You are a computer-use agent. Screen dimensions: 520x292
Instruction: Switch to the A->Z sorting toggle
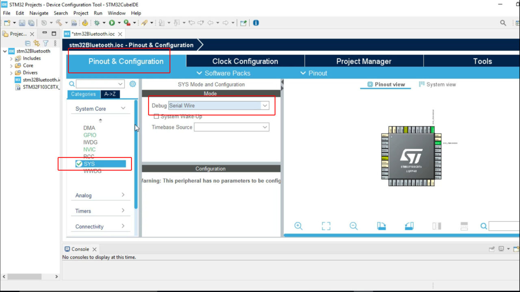click(110, 94)
